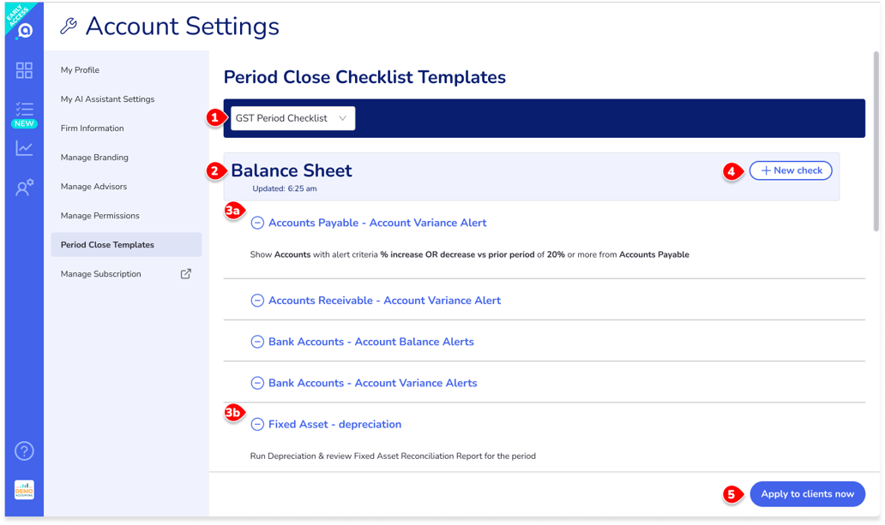This screenshot has width=885, height=525.
Task: Click the Balance Sheet section heading
Action: click(x=292, y=170)
